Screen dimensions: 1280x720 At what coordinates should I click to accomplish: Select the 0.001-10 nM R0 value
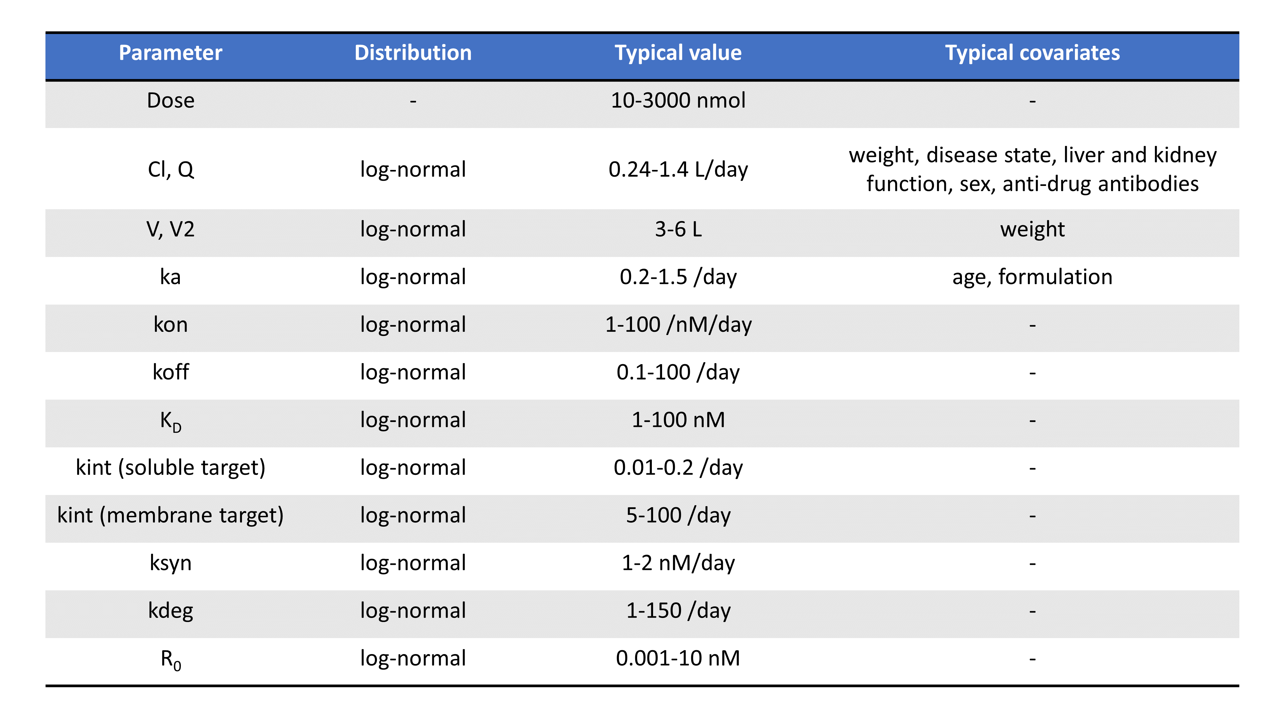[x=678, y=658]
